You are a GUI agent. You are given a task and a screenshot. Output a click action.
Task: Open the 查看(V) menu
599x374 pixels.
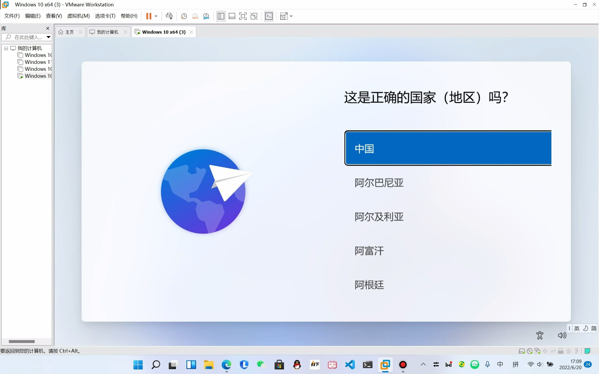point(54,16)
